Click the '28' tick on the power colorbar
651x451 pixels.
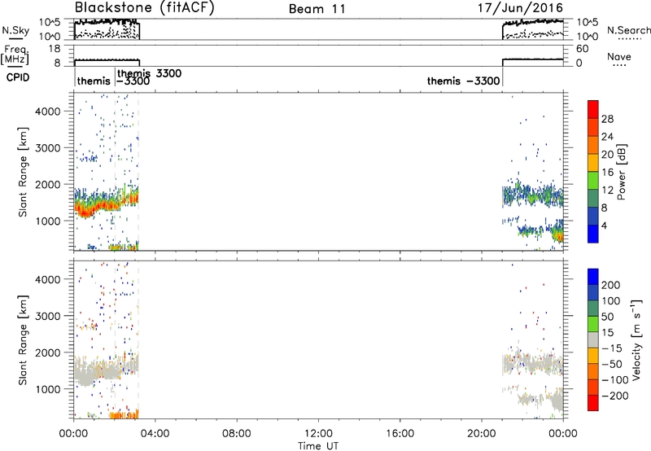607,119
